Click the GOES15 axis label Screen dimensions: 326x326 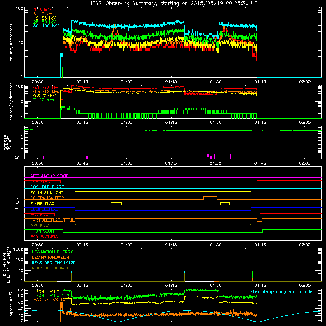click(8, 142)
